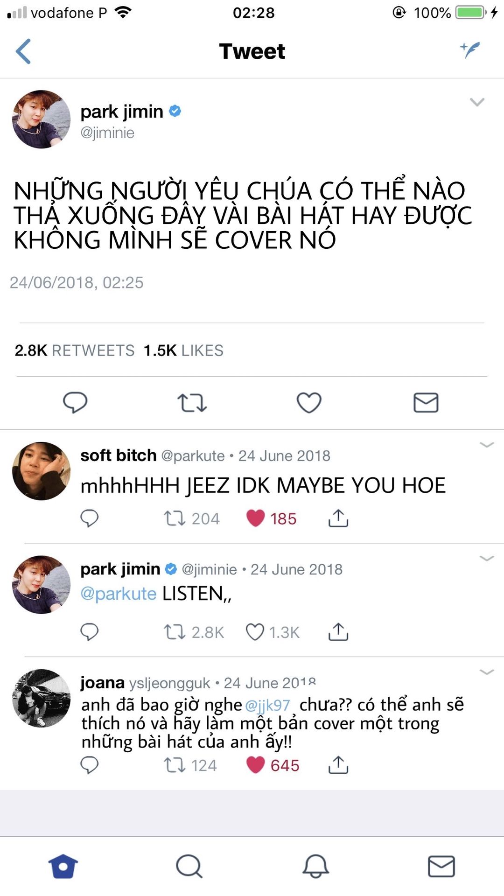Reply to park jimin's main tweet
This screenshot has width=504, height=896.
[75, 402]
